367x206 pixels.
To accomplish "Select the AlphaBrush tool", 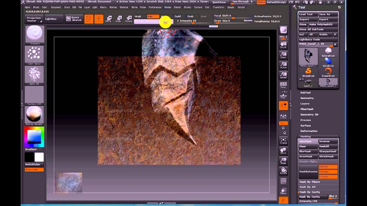I will 328,62.
